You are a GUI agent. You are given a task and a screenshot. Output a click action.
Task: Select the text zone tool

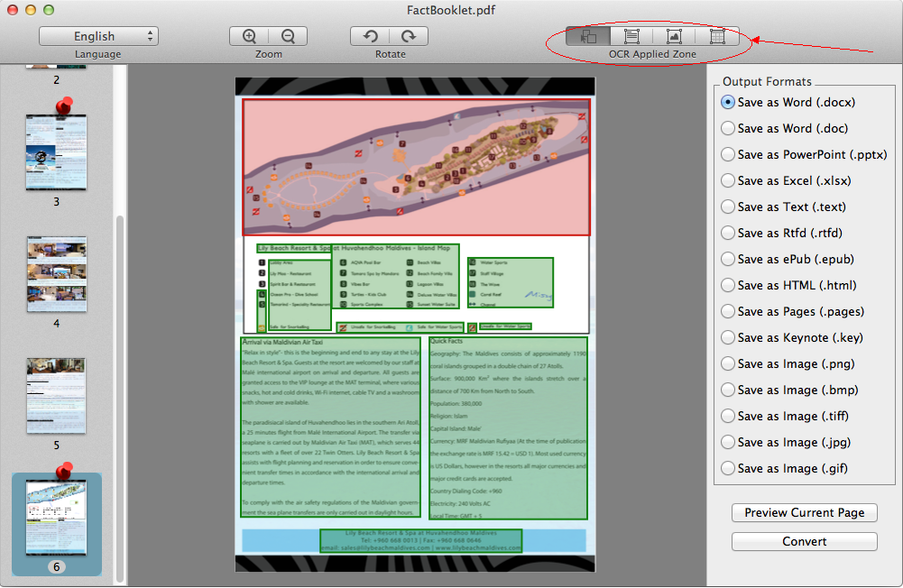pos(631,36)
